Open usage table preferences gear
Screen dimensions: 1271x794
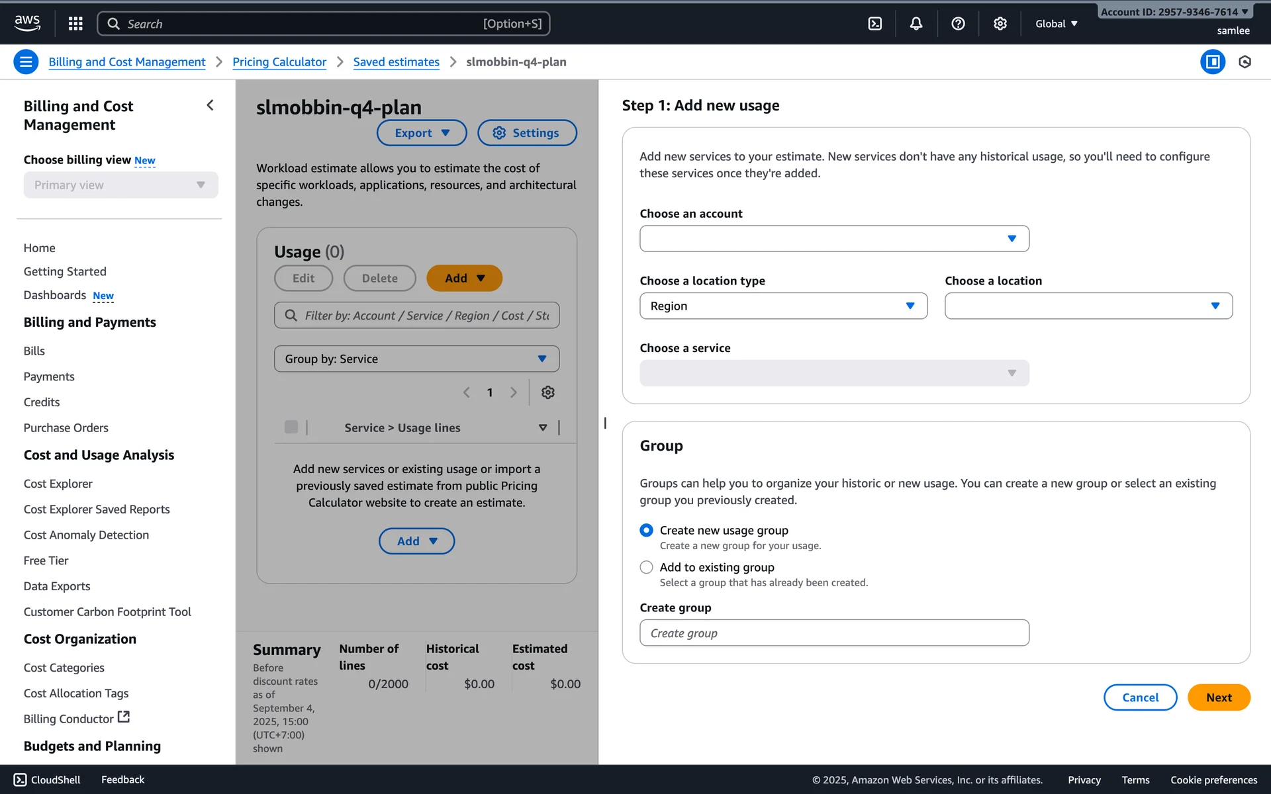[x=547, y=392]
